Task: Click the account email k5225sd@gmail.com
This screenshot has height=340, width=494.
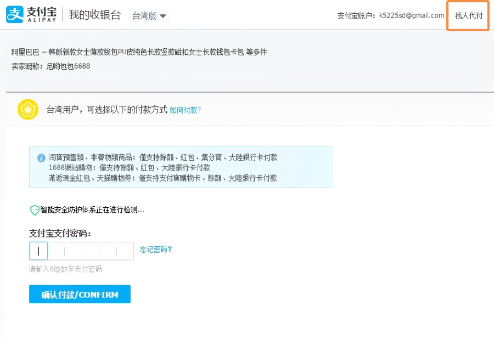Action: [412, 15]
